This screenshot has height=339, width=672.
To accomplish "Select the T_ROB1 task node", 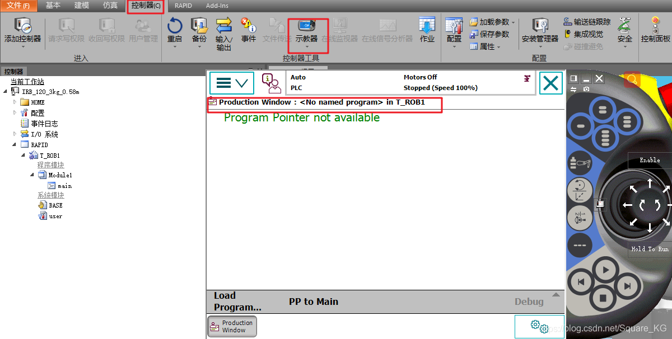I will coord(45,155).
